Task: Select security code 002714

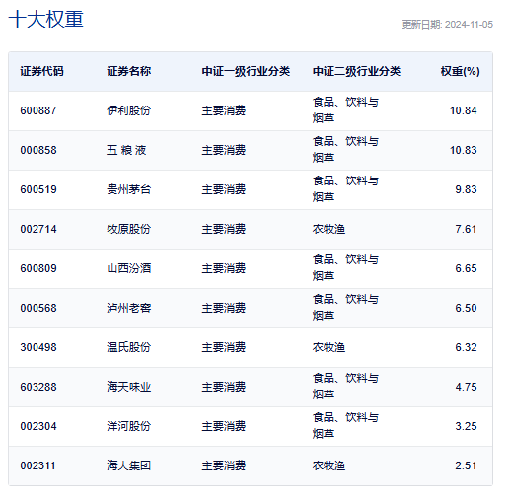Action: 38,229
